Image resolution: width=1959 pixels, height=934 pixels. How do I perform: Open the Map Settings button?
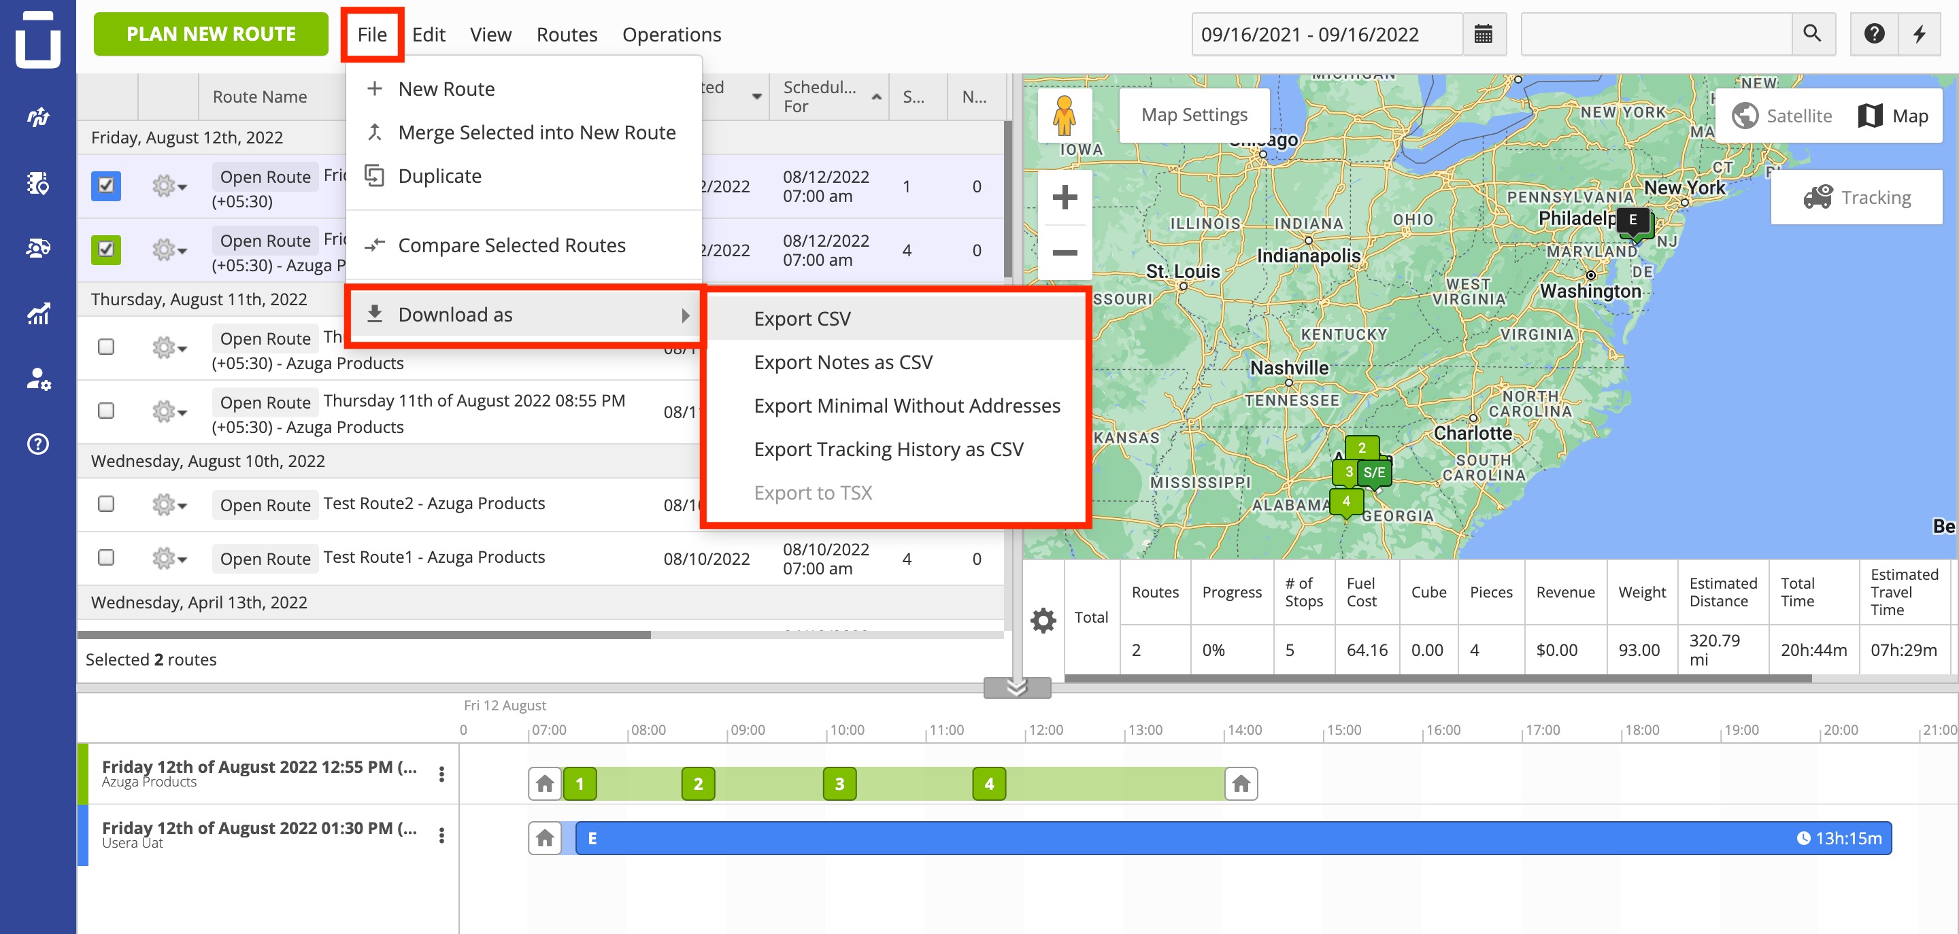click(1194, 115)
